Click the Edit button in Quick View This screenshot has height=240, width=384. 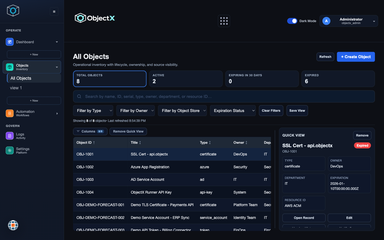point(349,218)
